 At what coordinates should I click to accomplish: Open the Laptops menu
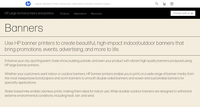pos(38,4)
